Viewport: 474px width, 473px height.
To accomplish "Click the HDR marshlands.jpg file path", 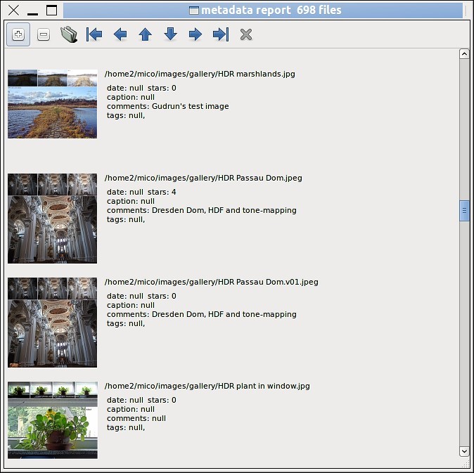I will point(200,74).
